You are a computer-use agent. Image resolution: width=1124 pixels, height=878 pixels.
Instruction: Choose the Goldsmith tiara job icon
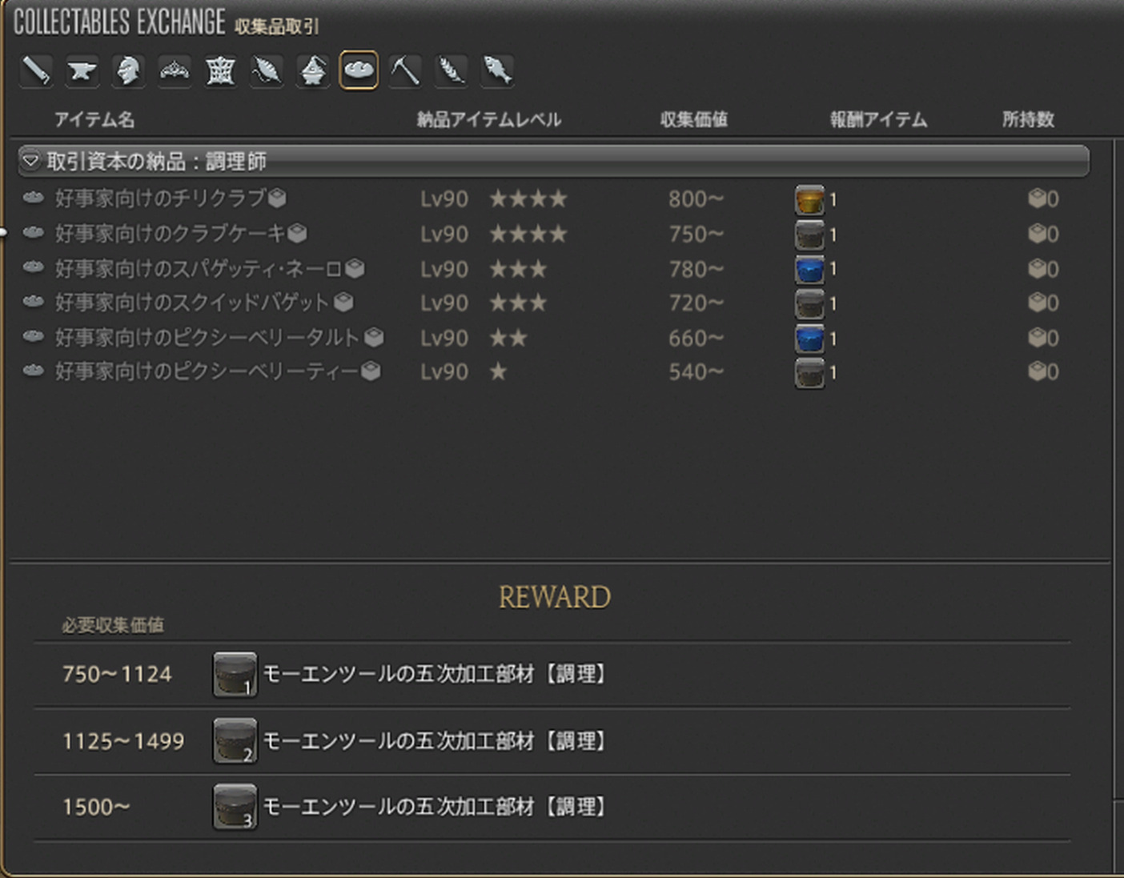[x=175, y=70]
